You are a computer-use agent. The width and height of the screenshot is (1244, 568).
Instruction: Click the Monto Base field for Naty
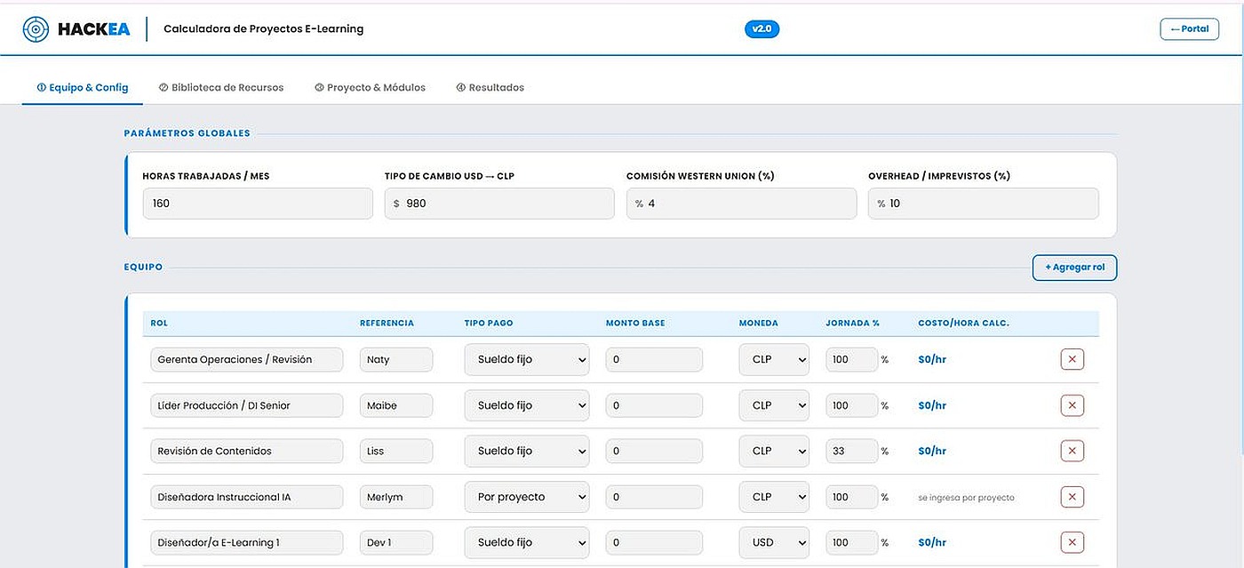[654, 359]
